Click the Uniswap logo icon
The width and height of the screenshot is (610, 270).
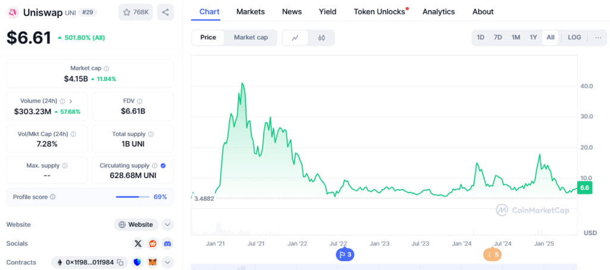click(x=13, y=13)
